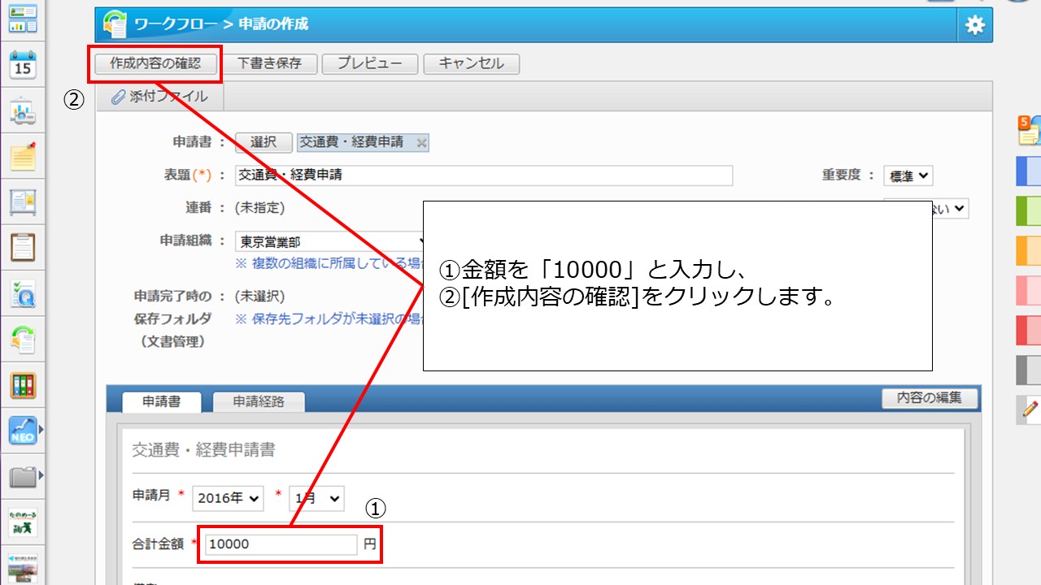Viewport: 1041px width, 585px height.
Task: Open the projector facility reservation icon
Action: (23, 111)
